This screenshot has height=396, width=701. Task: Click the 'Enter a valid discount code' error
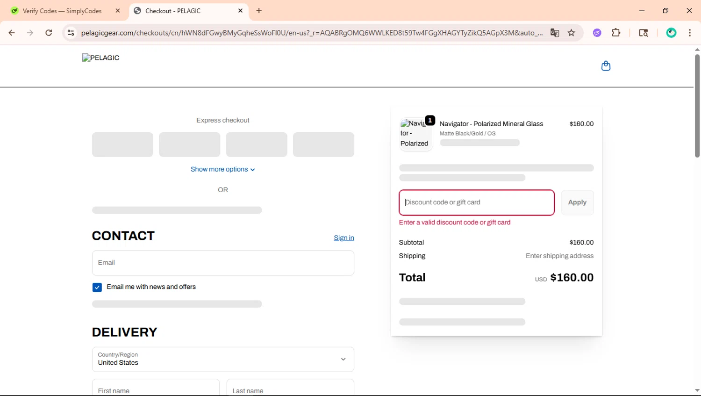click(455, 222)
